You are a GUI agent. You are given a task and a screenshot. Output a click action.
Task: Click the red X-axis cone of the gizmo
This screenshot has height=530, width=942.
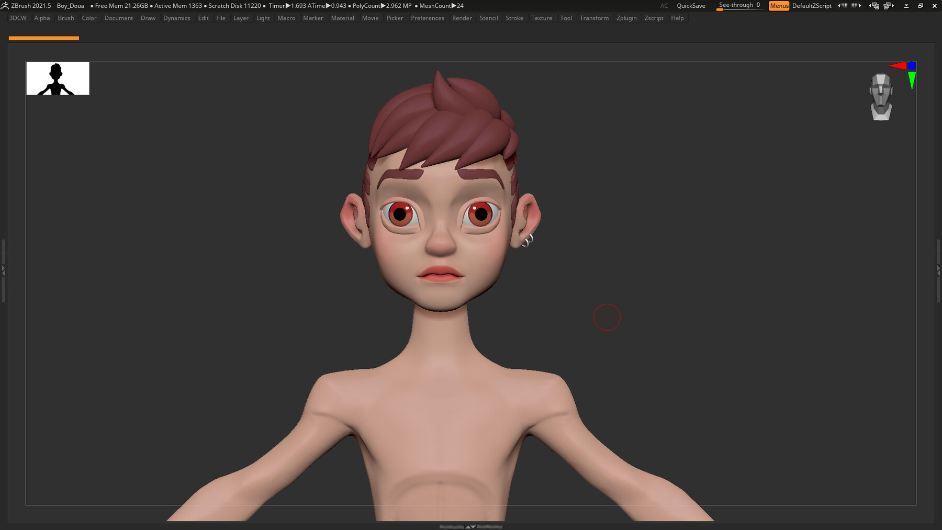coord(898,65)
